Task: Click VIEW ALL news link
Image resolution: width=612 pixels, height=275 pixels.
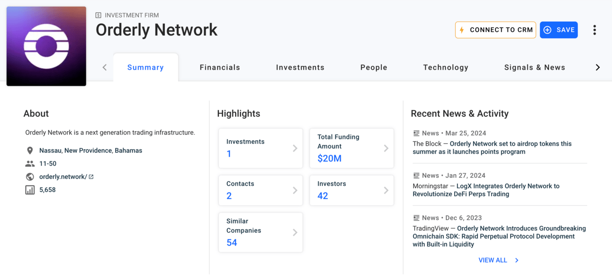Action: click(493, 260)
